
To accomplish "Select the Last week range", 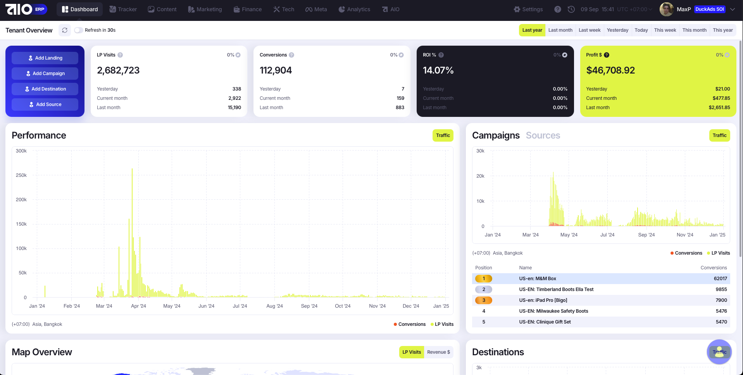I will [590, 30].
